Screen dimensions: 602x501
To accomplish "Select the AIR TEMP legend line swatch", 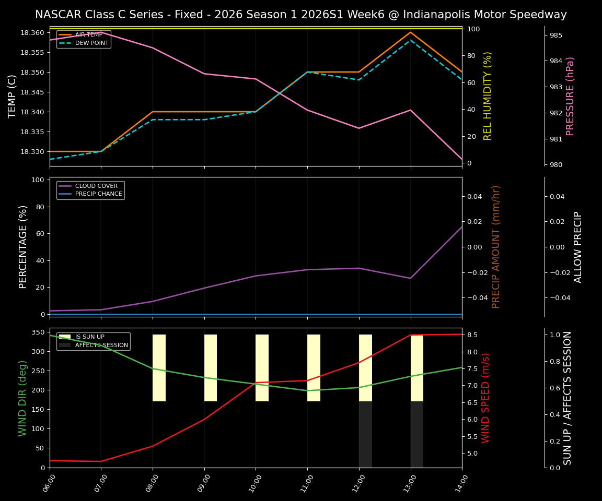I will click(65, 33).
